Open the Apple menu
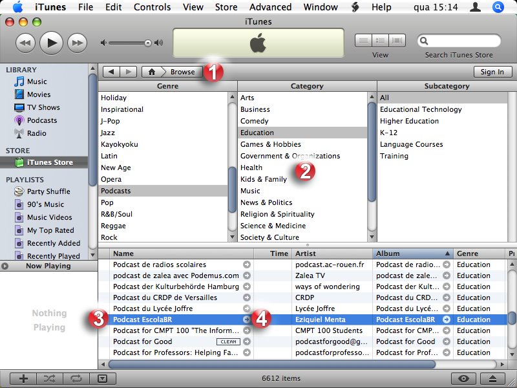The image size is (517, 388). coord(18,7)
